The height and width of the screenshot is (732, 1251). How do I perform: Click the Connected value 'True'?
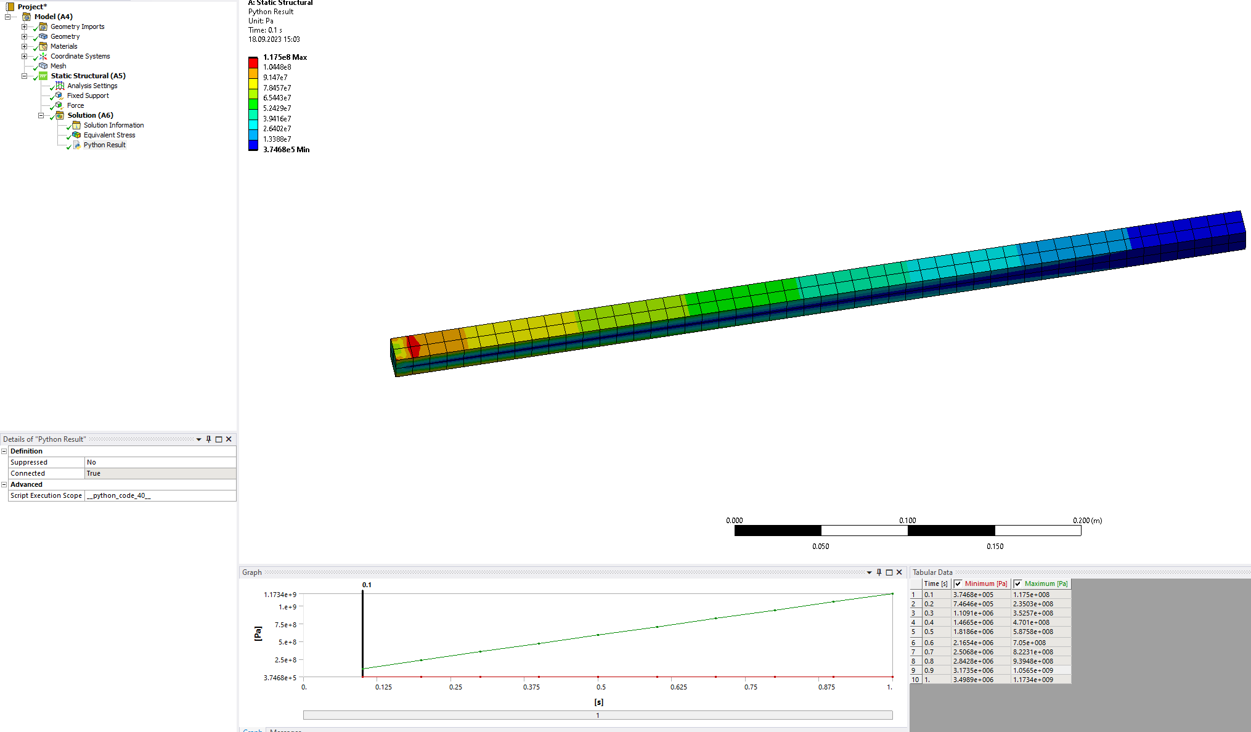tap(160, 473)
